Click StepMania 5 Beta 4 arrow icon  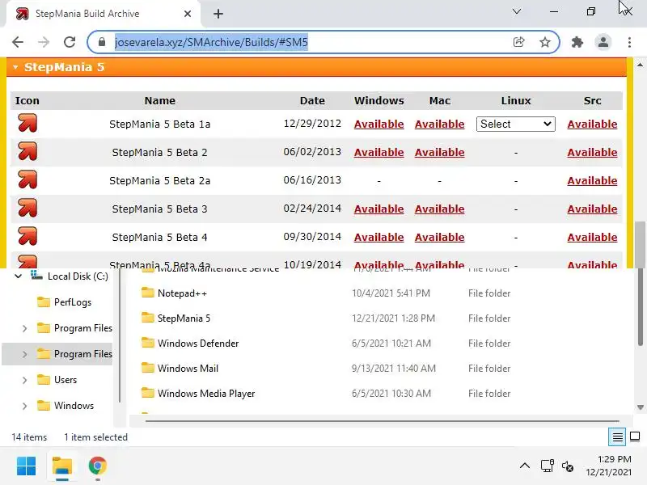tap(27, 237)
